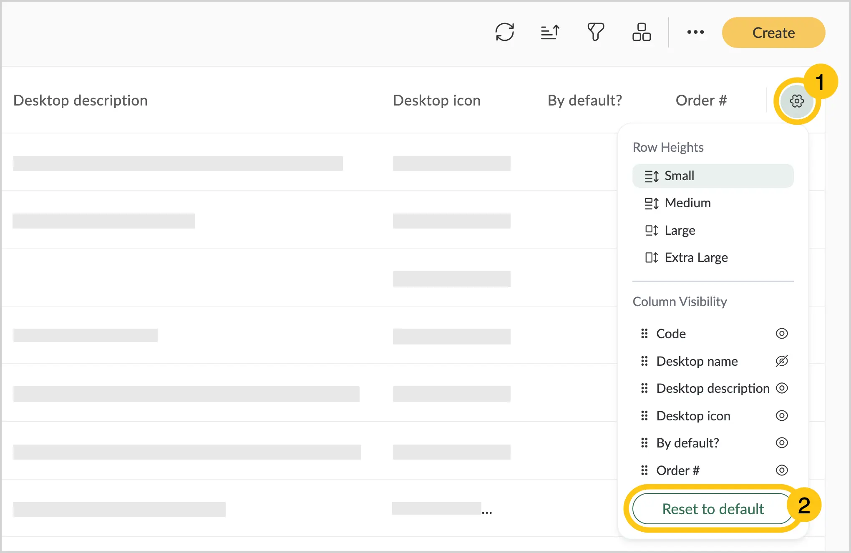Open the sort ascending icon
This screenshot has height=553, width=851.
pos(550,32)
